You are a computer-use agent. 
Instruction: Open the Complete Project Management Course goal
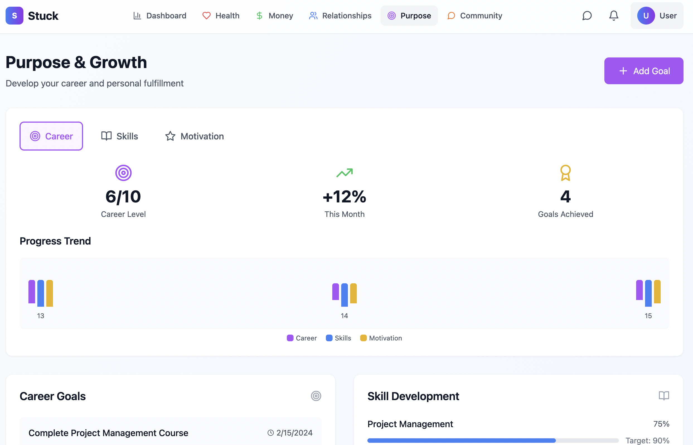[108, 433]
